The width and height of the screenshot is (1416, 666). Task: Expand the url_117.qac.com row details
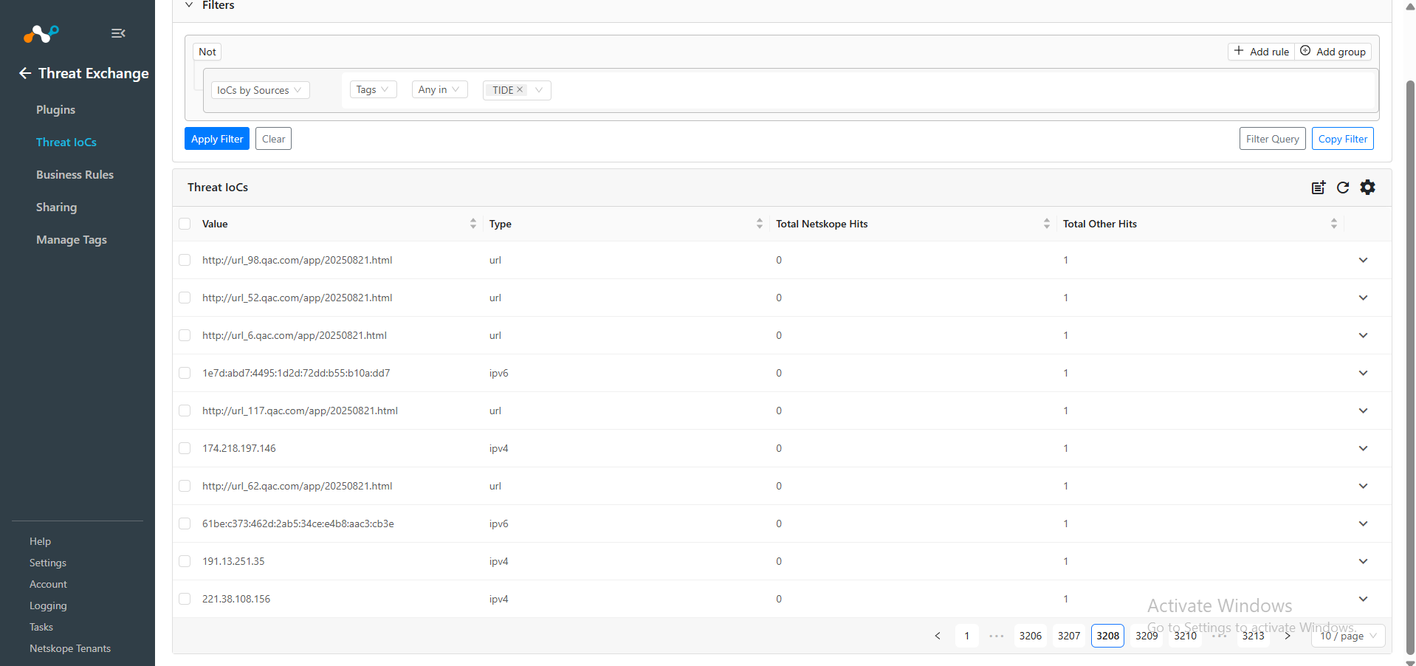(1363, 411)
